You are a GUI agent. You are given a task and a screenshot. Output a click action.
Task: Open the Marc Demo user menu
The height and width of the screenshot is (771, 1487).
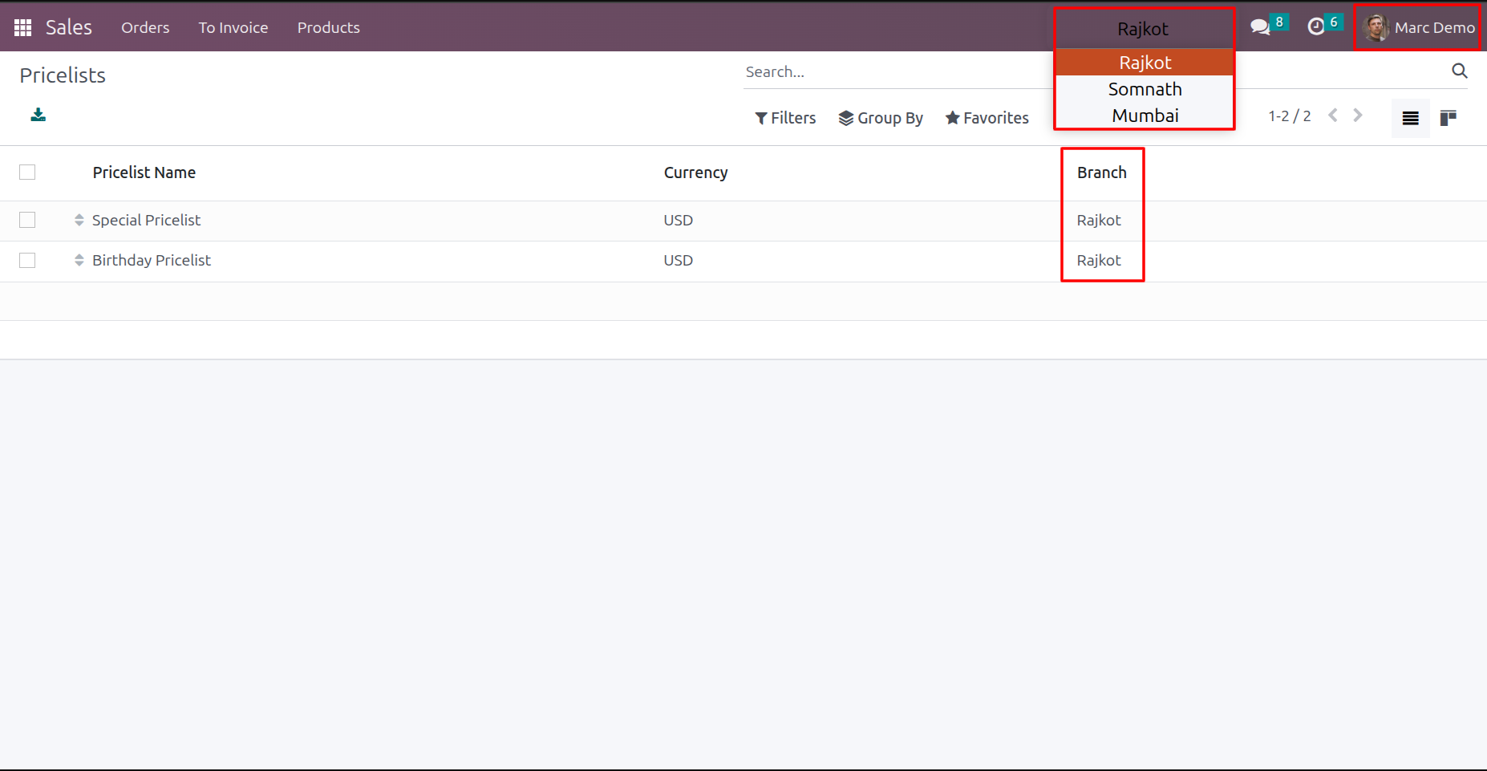click(x=1418, y=27)
